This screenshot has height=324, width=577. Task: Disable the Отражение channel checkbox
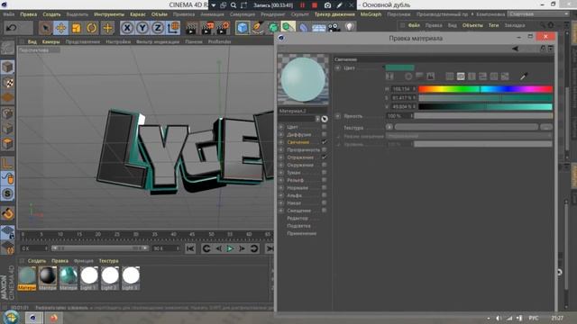[x=325, y=157]
